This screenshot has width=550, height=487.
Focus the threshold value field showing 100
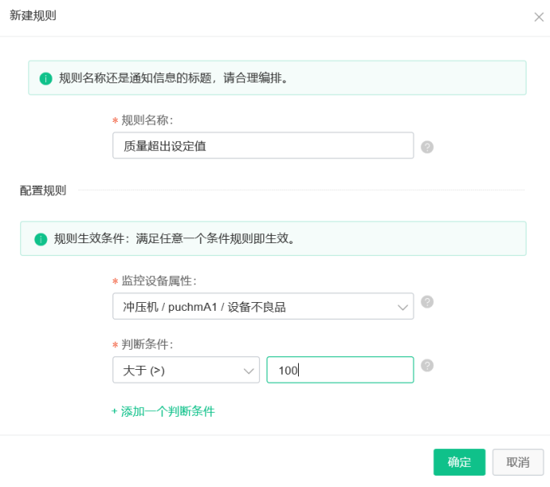point(340,370)
